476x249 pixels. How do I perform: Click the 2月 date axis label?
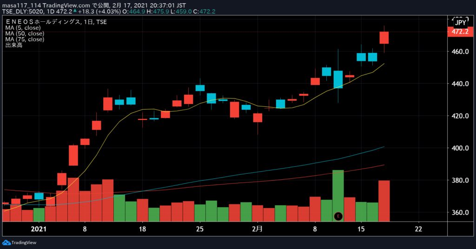(257, 229)
